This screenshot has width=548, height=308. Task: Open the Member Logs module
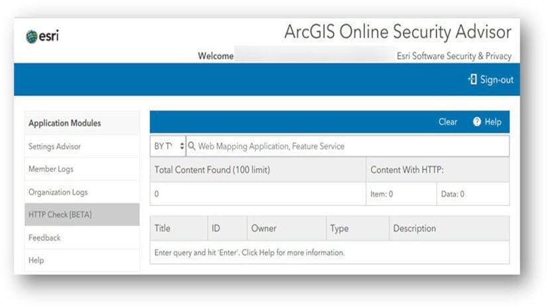tap(82, 169)
